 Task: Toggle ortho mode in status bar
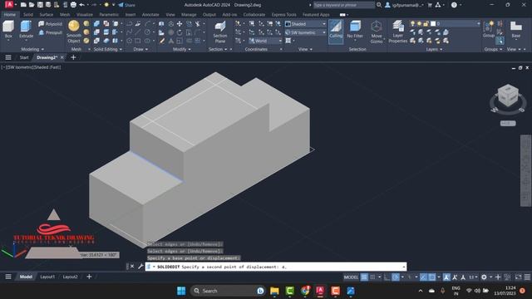click(x=387, y=277)
